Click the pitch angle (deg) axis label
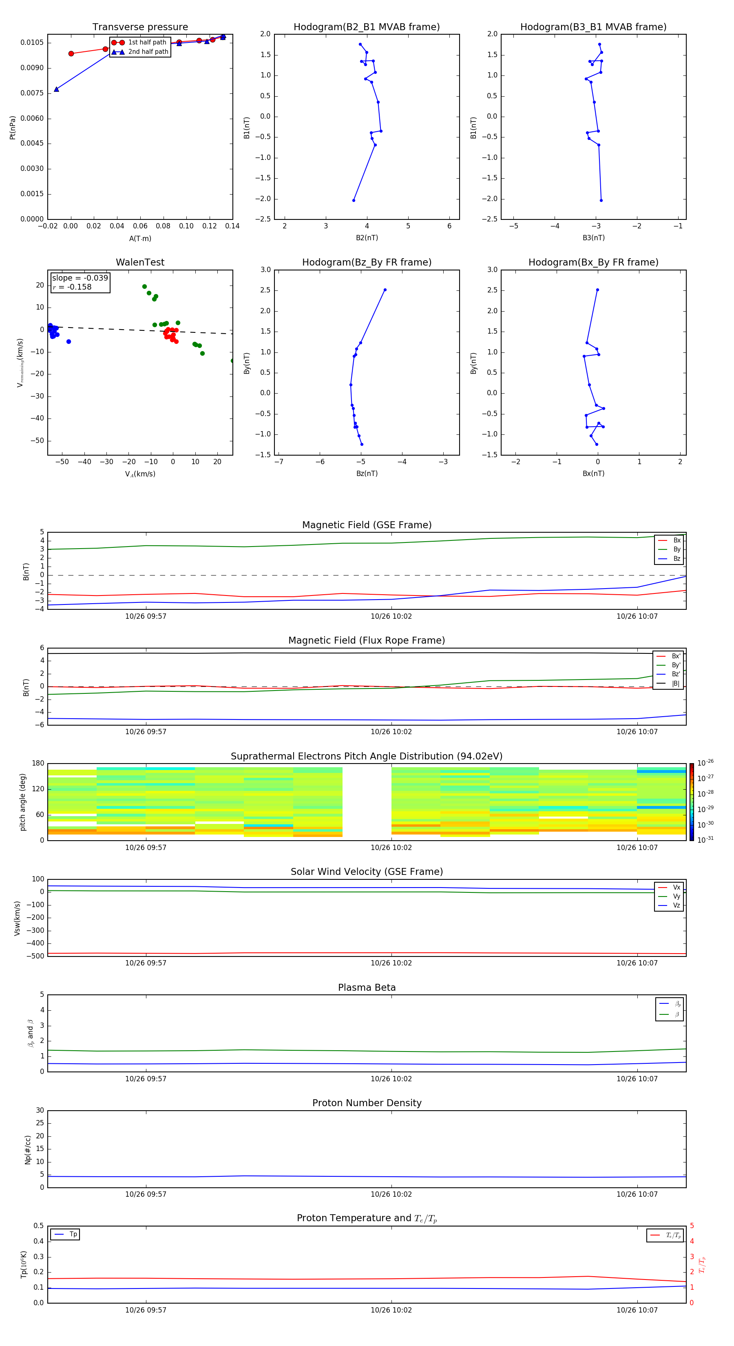This screenshot has width=734, height=1346. pos(22,802)
